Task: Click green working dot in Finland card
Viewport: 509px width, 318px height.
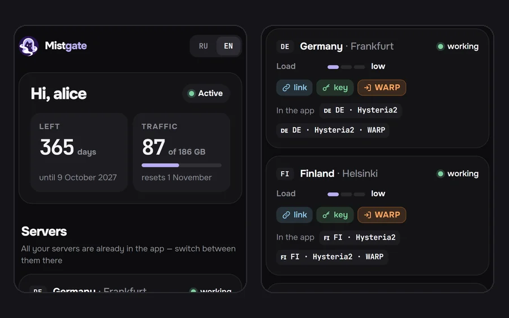Action: 440,174
